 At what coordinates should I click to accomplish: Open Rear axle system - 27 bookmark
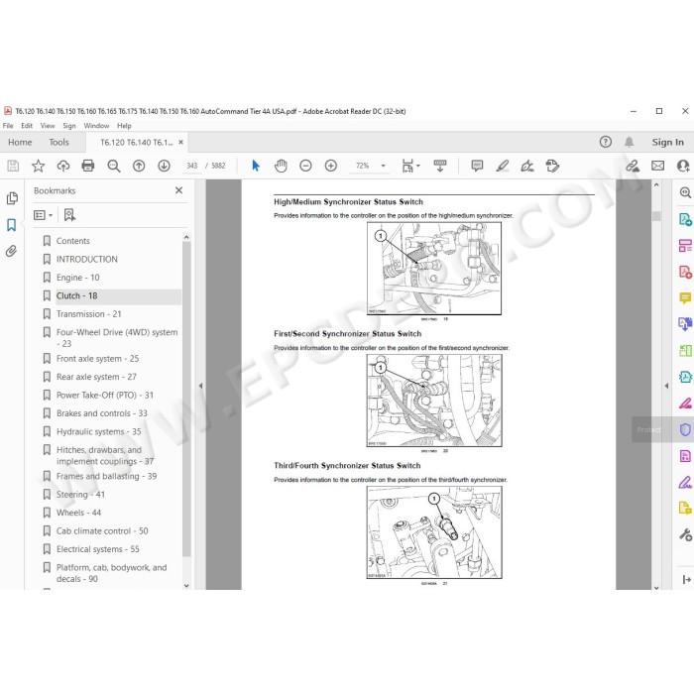point(96,377)
